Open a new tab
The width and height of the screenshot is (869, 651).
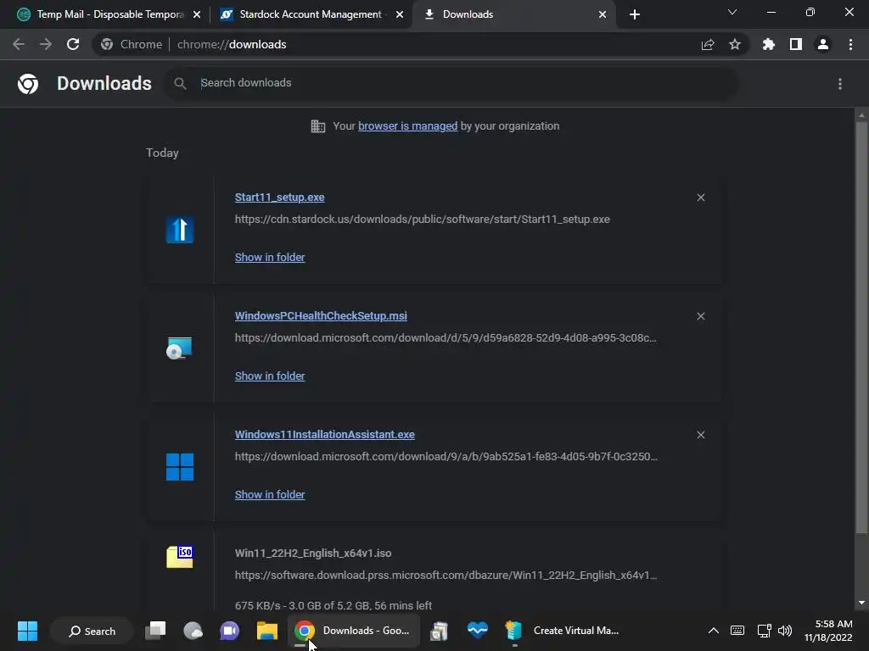coord(635,14)
